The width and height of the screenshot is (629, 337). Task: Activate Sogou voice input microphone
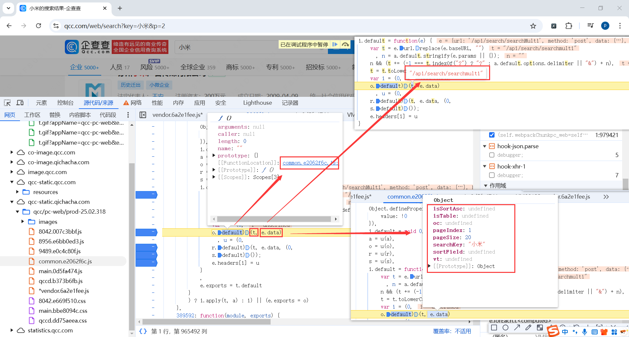584,332
